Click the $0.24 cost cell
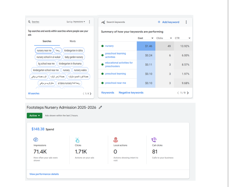The image size is (229, 187). coord(146,55)
